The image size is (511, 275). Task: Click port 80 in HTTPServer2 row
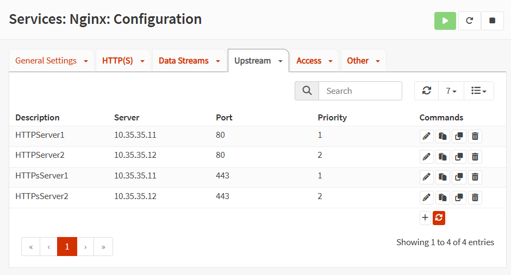220,155
